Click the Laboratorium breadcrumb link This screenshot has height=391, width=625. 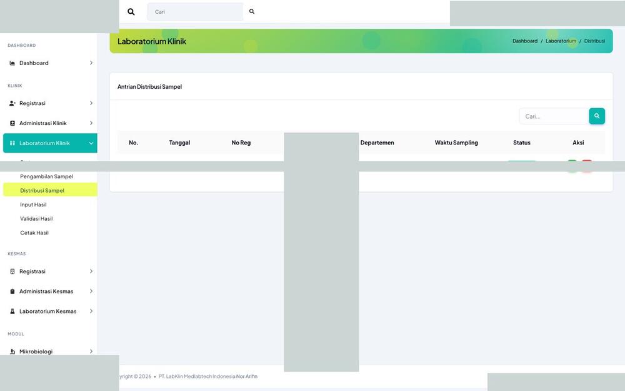click(561, 41)
